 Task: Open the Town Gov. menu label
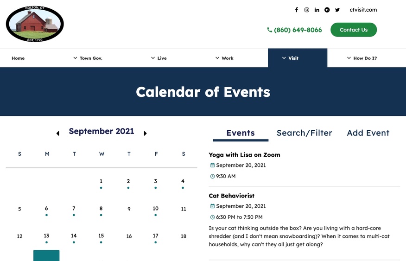(91, 58)
